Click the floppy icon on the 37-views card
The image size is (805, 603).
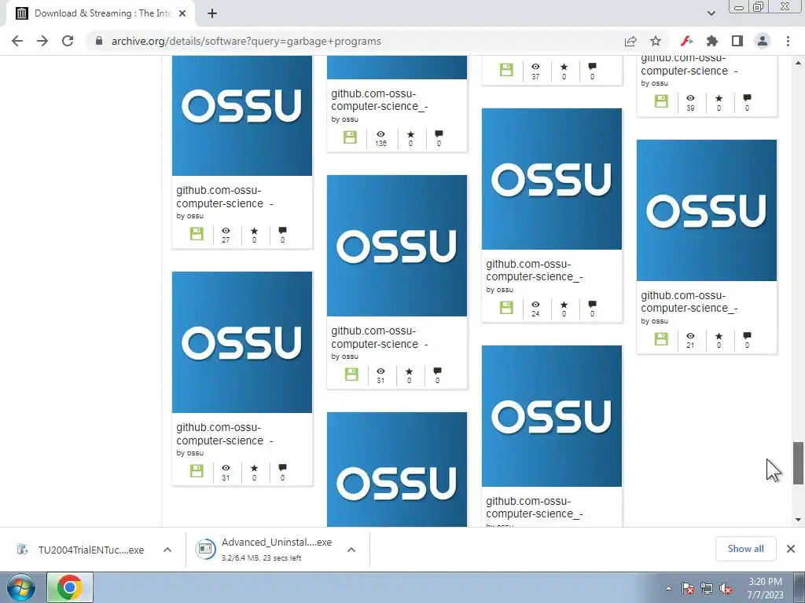click(506, 70)
